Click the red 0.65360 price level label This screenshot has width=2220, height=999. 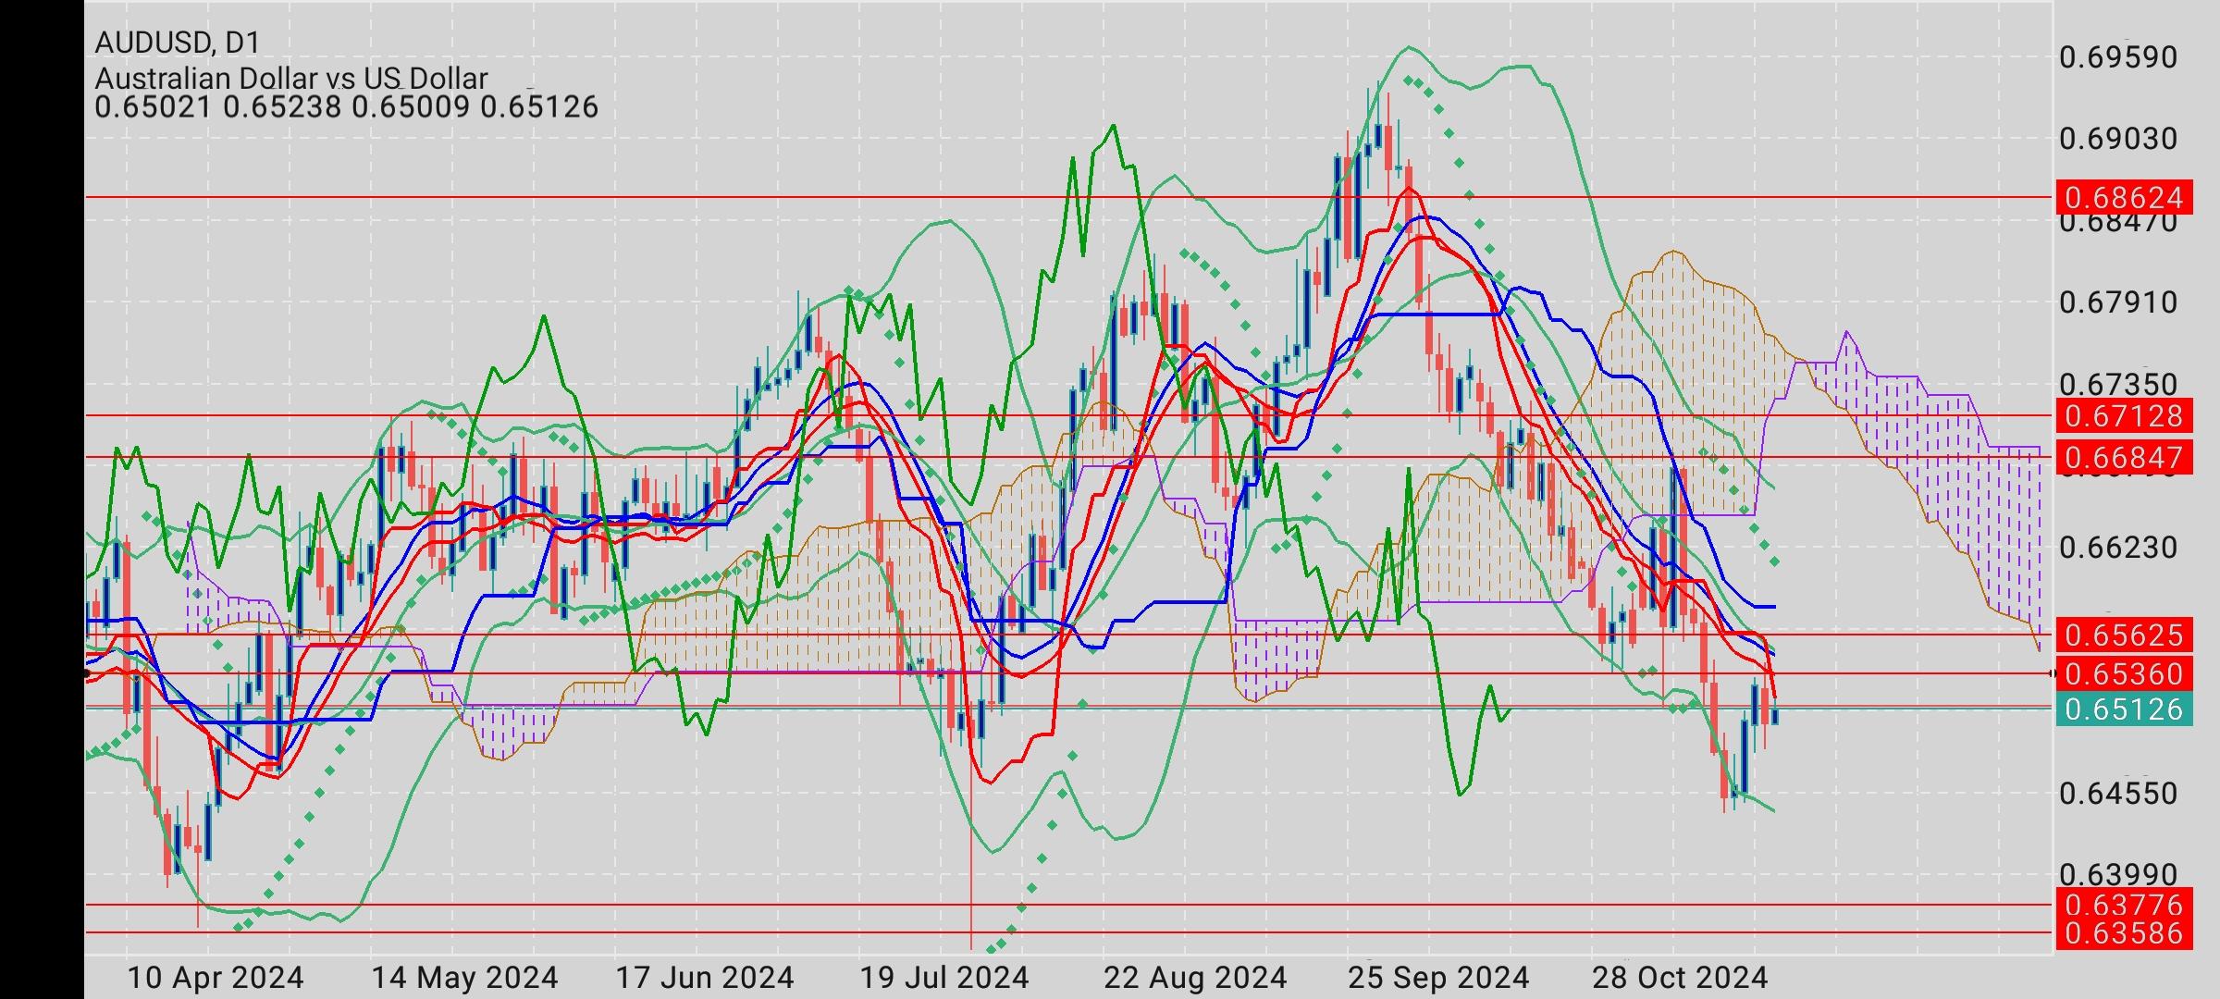[2124, 674]
